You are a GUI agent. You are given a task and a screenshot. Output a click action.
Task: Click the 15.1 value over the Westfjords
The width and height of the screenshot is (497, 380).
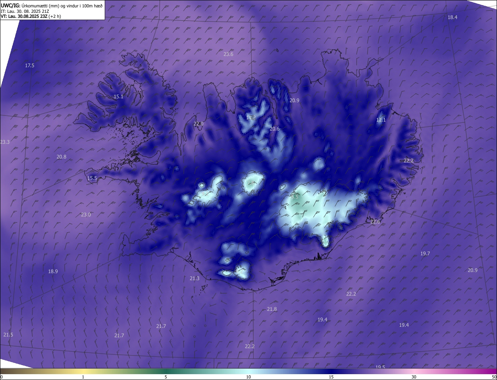click(x=118, y=97)
